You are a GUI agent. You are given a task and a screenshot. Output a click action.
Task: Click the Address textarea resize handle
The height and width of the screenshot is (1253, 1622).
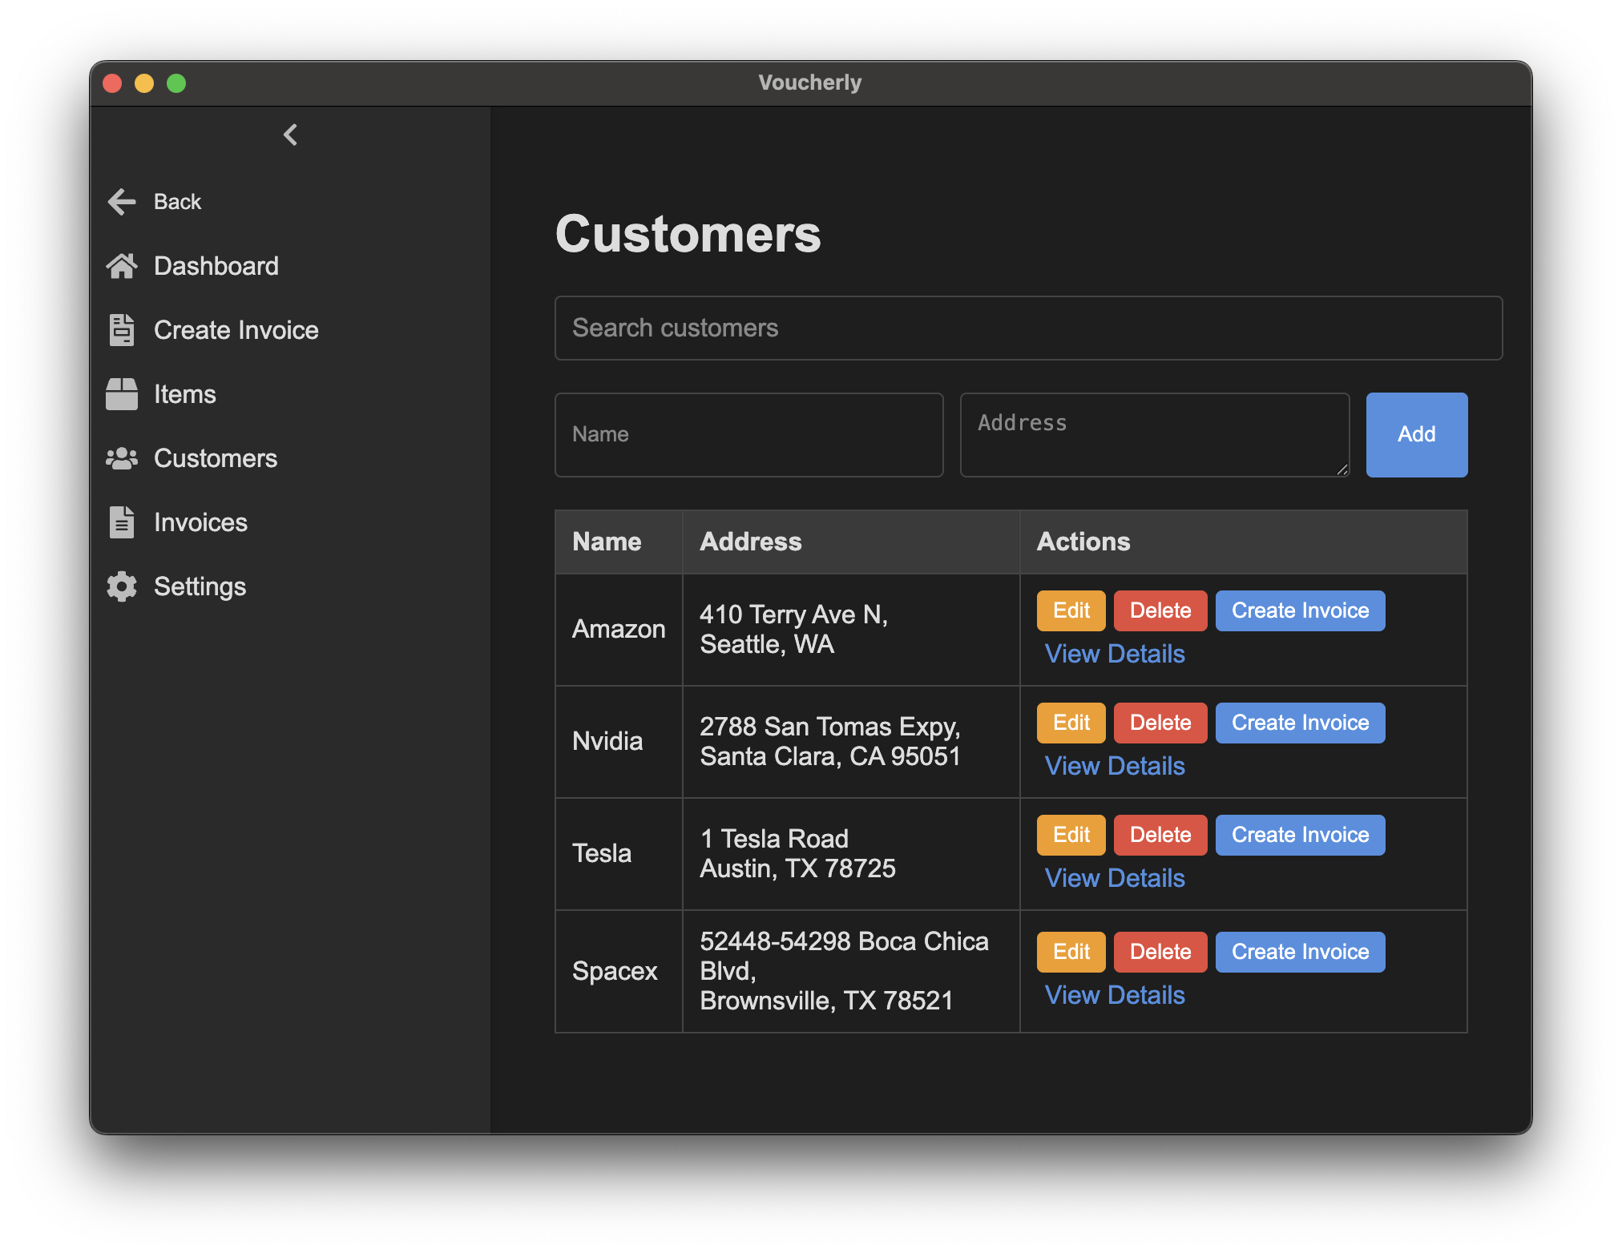1342,470
